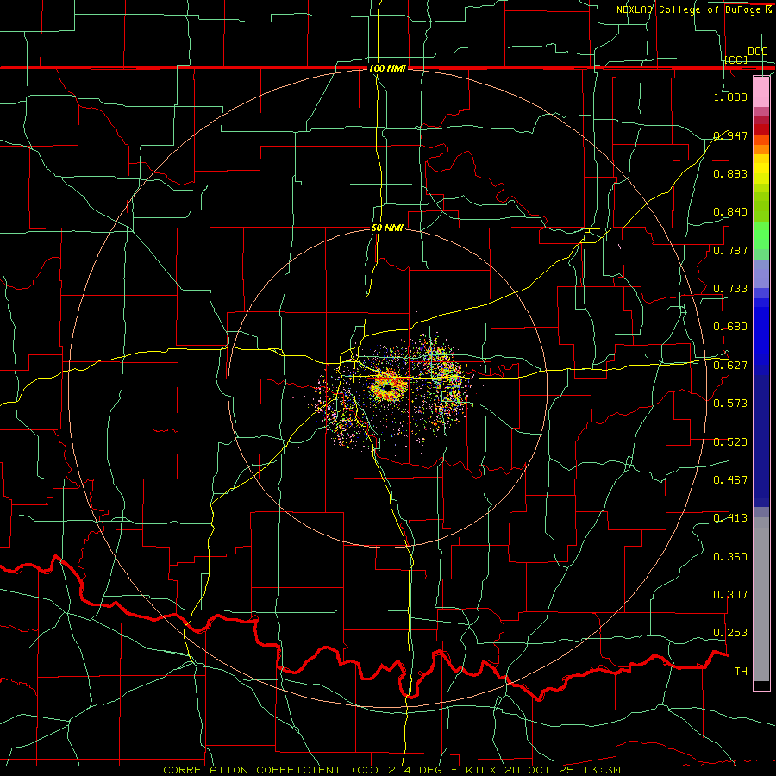Click the [CC] label above the color bar
The image size is (776, 776).
tap(736, 59)
